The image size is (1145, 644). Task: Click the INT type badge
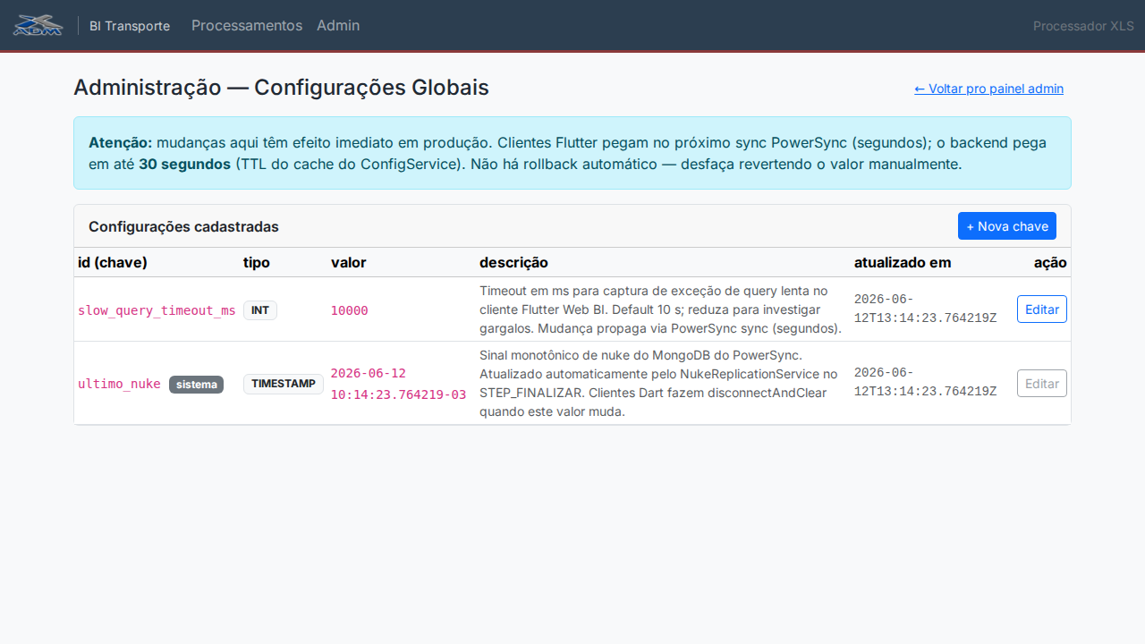tap(260, 310)
